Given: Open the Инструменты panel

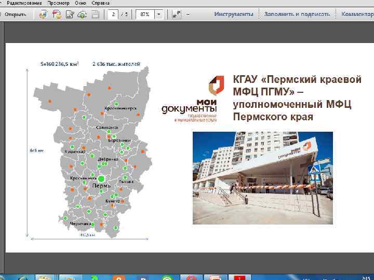Looking at the screenshot, I should tap(234, 14).
